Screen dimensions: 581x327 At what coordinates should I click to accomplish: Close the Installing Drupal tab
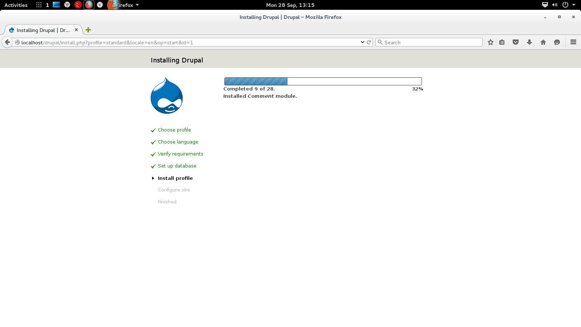[x=76, y=30]
